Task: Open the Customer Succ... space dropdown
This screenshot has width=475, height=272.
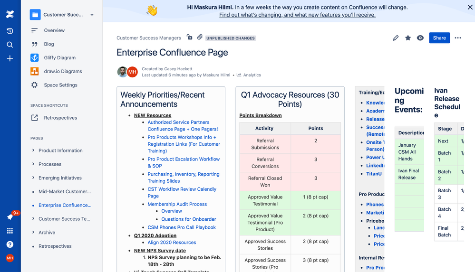Action: tap(92, 15)
